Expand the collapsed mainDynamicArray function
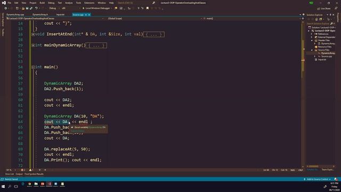The height and width of the screenshot is (192, 341). [33, 45]
